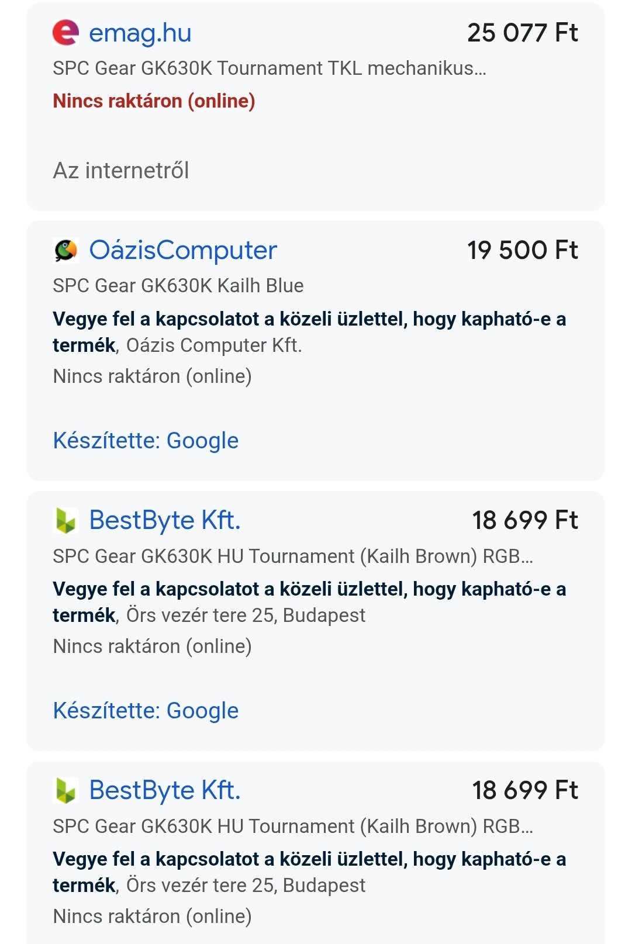Click the last BestByte Kft. green logo
625x944 pixels.
tap(65, 790)
